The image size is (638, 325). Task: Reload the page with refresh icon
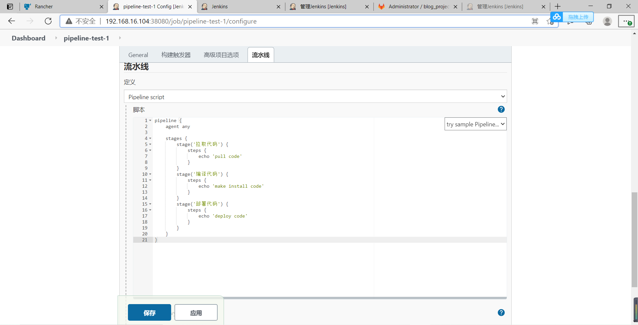[x=48, y=21]
